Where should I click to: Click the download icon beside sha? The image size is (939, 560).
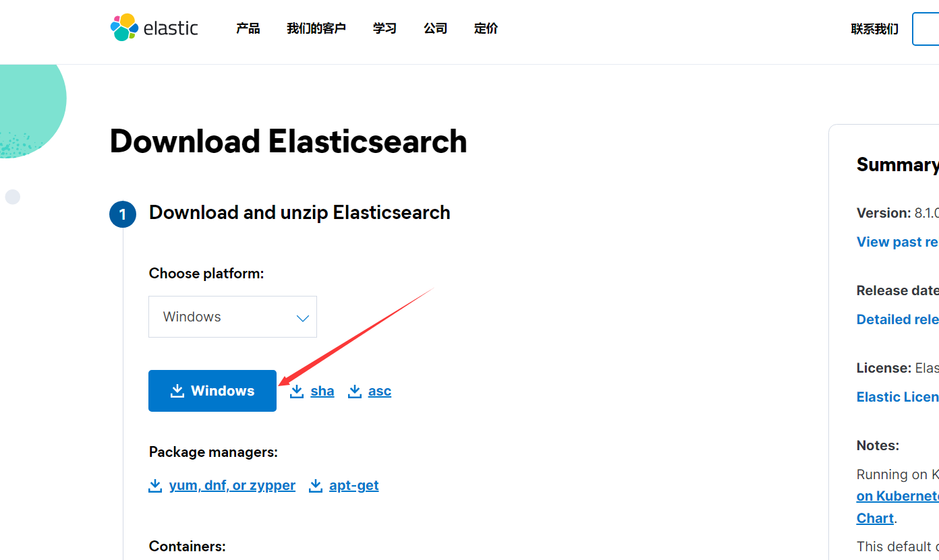[x=297, y=391]
